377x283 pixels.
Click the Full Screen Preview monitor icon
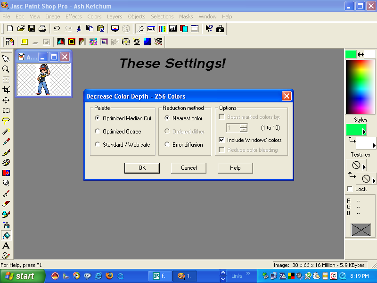[x=115, y=28]
